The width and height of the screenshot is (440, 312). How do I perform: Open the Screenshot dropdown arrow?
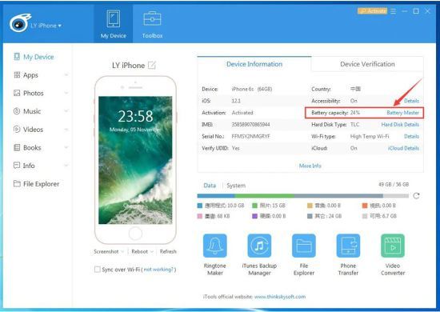pyautogui.click(x=122, y=252)
